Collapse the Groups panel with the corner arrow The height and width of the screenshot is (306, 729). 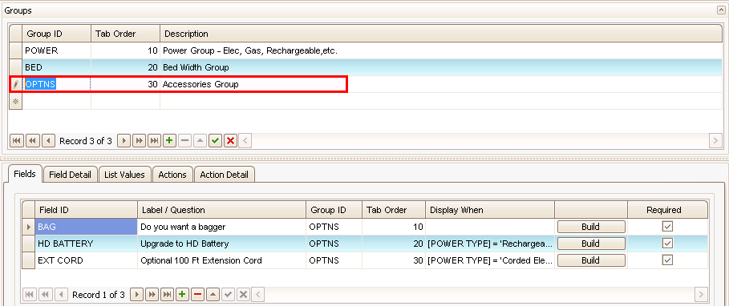721,10
